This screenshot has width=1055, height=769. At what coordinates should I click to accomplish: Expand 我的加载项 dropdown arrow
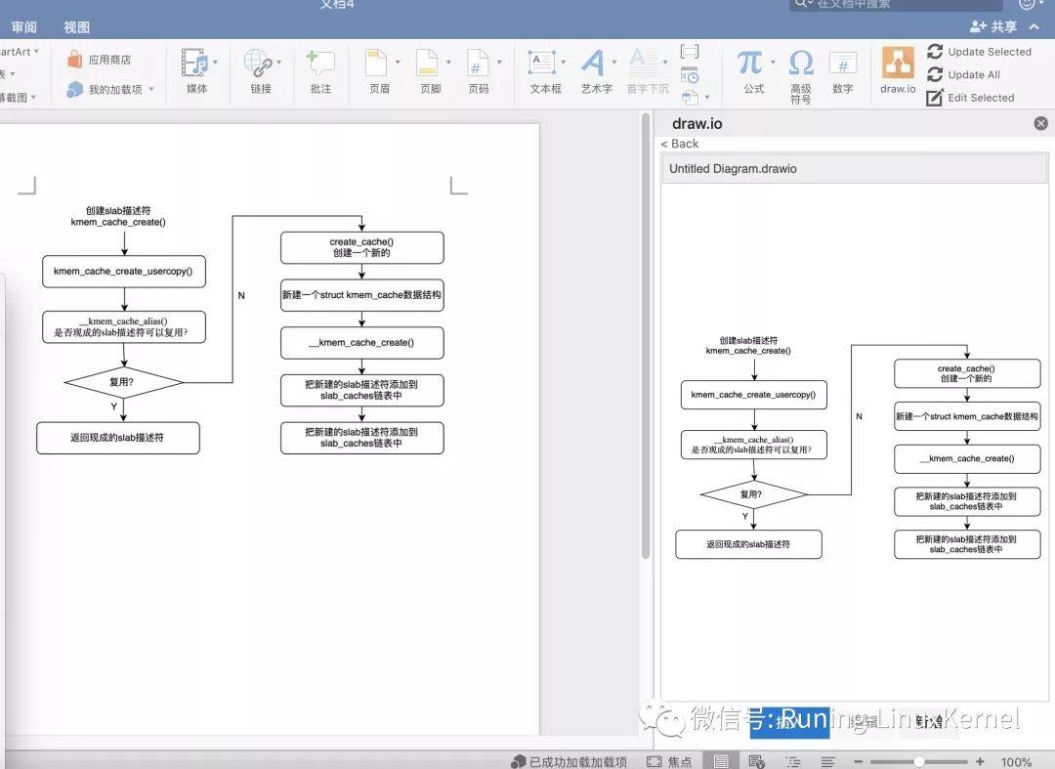[151, 89]
